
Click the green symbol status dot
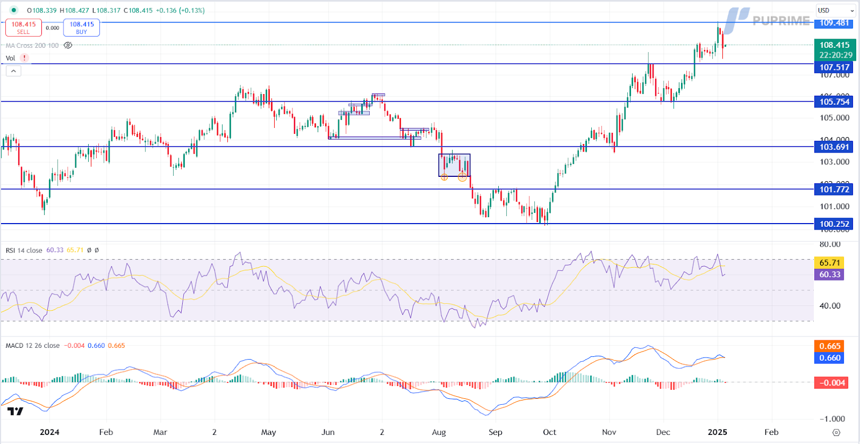(x=13, y=10)
